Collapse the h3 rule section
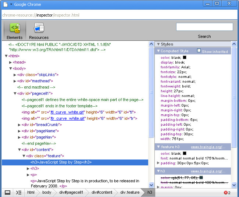Image resolution: width=239 pixels, height=197 pixels. [x=158, y=171]
